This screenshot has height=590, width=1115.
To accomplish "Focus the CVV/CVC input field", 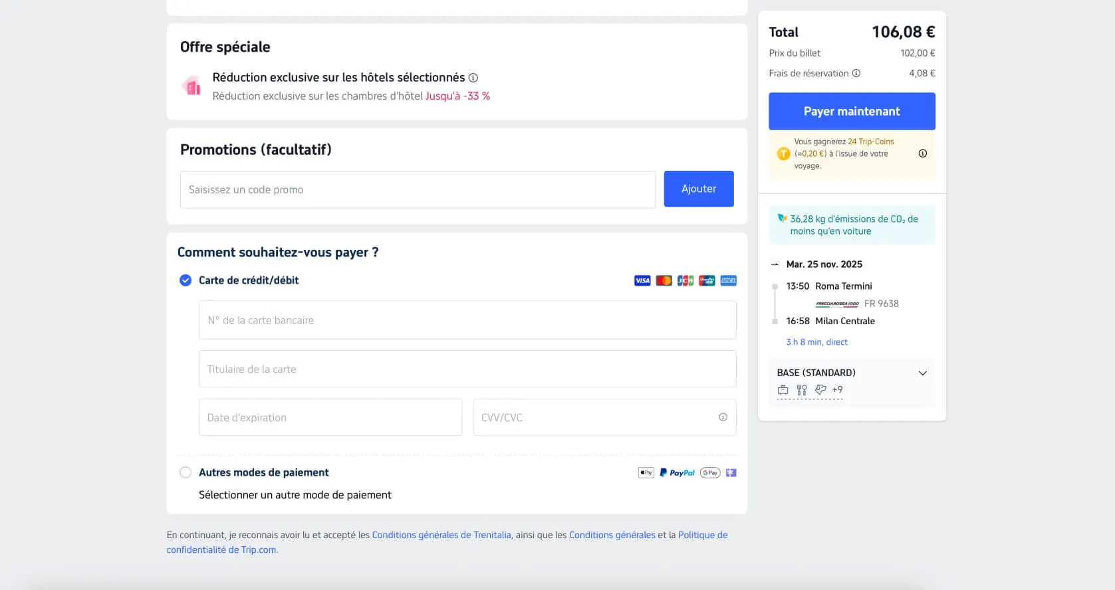I will pos(604,417).
